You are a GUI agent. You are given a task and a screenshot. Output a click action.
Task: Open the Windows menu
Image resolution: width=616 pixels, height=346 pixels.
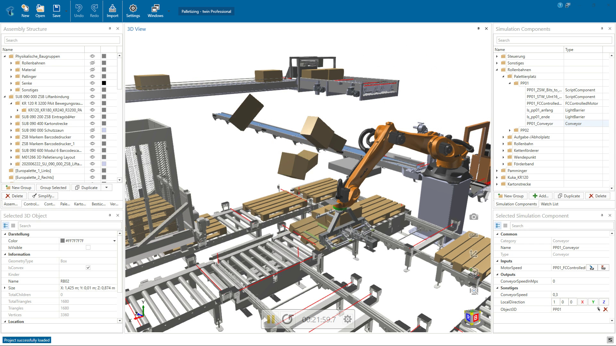[x=155, y=11]
